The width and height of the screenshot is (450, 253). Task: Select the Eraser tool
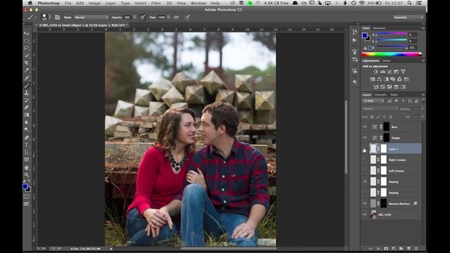point(27,108)
